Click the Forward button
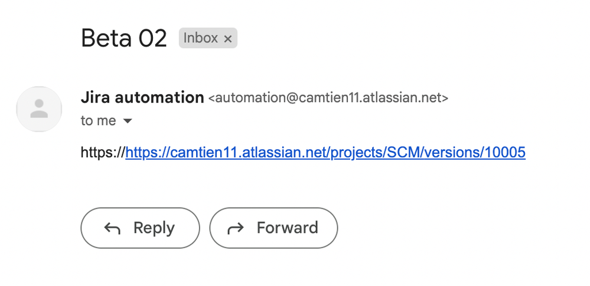Screen dimensions: 590x286 click(x=273, y=228)
